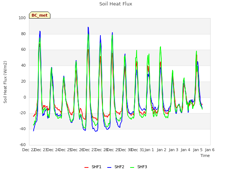Click the Jan 1 x-axis tick label
The width and height of the screenshot is (232, 174).
149,150
